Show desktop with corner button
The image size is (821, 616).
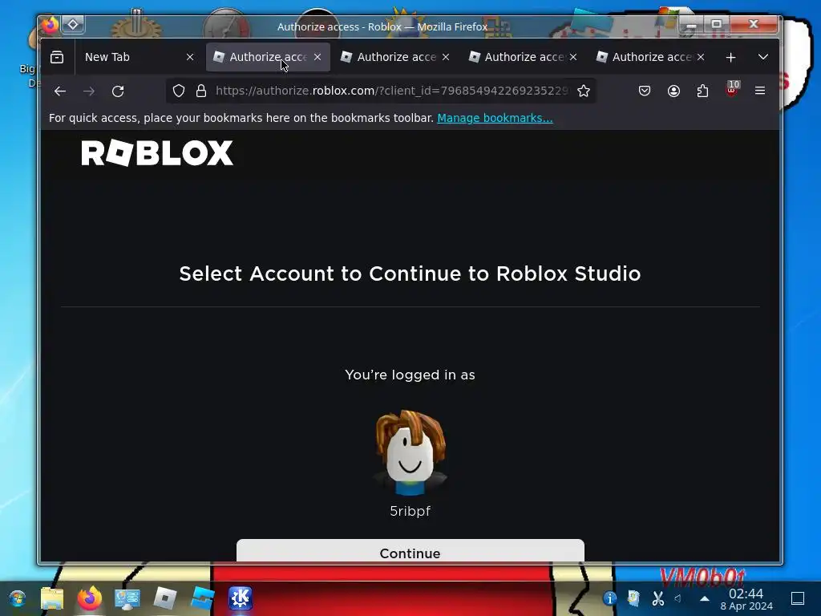coord(798,598)
